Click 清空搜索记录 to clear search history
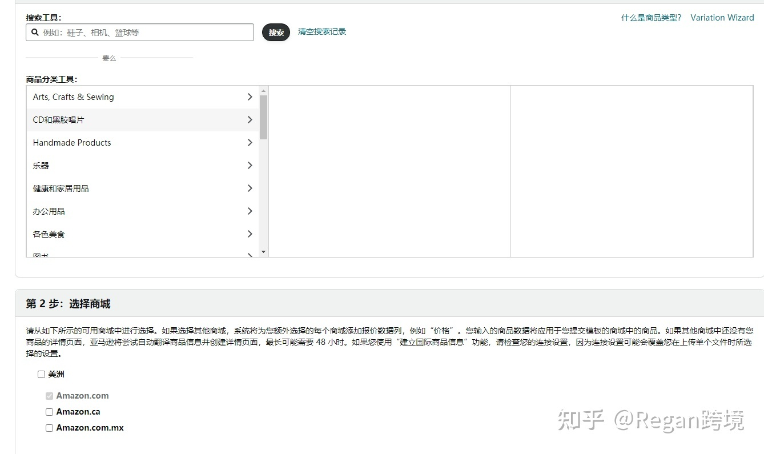This screenshot has width=764, height=454. 321,32
